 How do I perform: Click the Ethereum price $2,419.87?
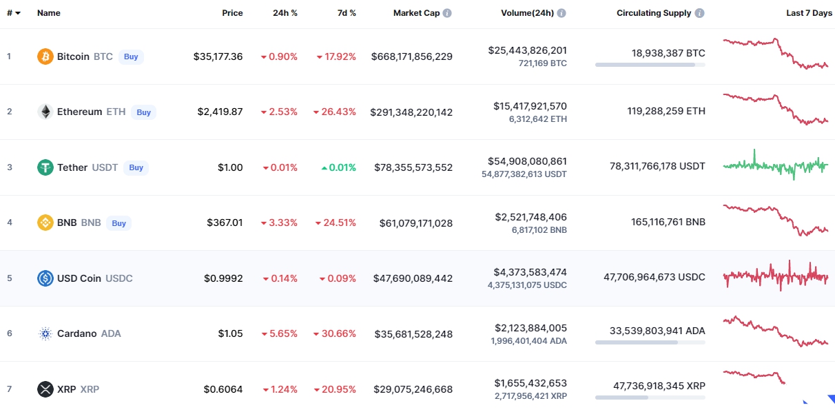click(x=220, y=112)
